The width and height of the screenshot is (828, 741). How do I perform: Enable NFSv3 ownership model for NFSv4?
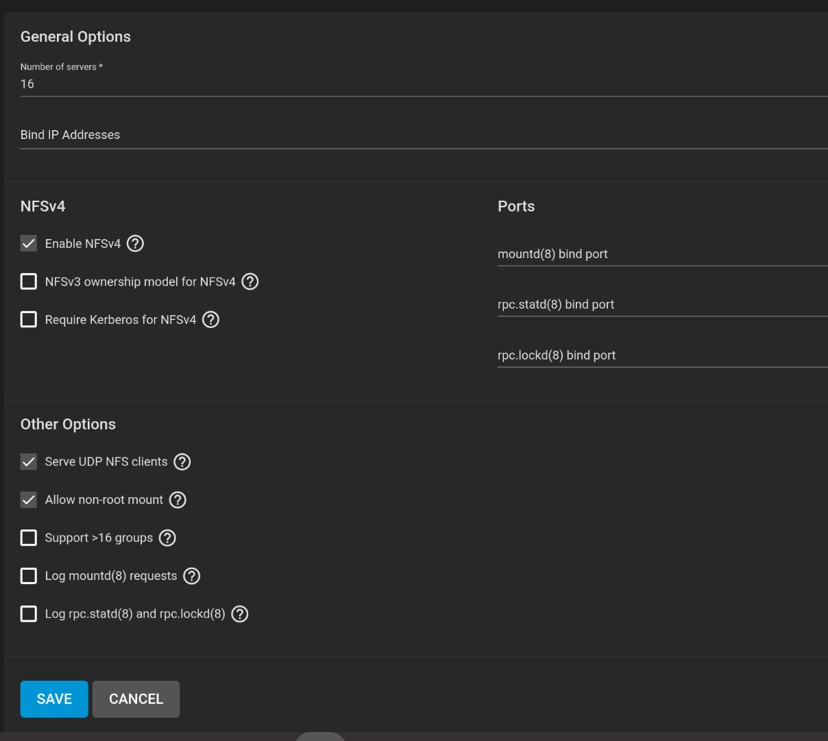(29, 281)
